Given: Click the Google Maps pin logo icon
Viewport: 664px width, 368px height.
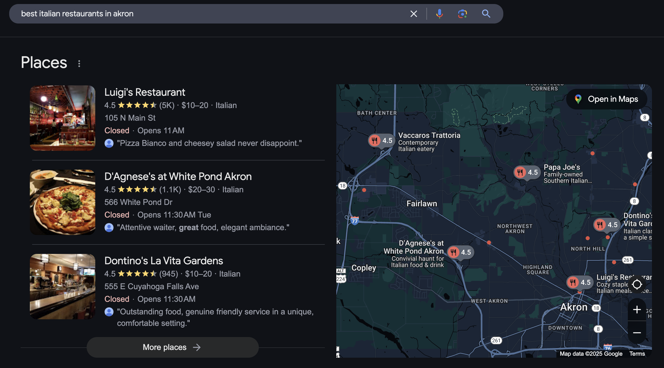Looking at the screenshot, I should click(x=578, y=99).
